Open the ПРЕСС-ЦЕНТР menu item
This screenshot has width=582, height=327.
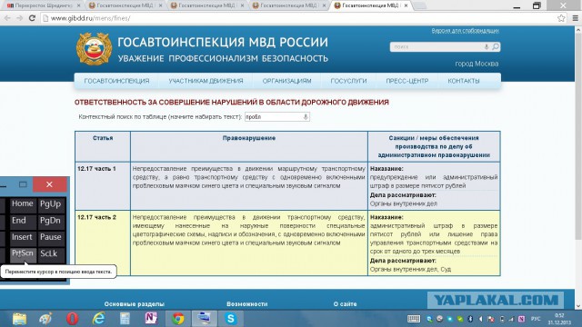(407, 81)
